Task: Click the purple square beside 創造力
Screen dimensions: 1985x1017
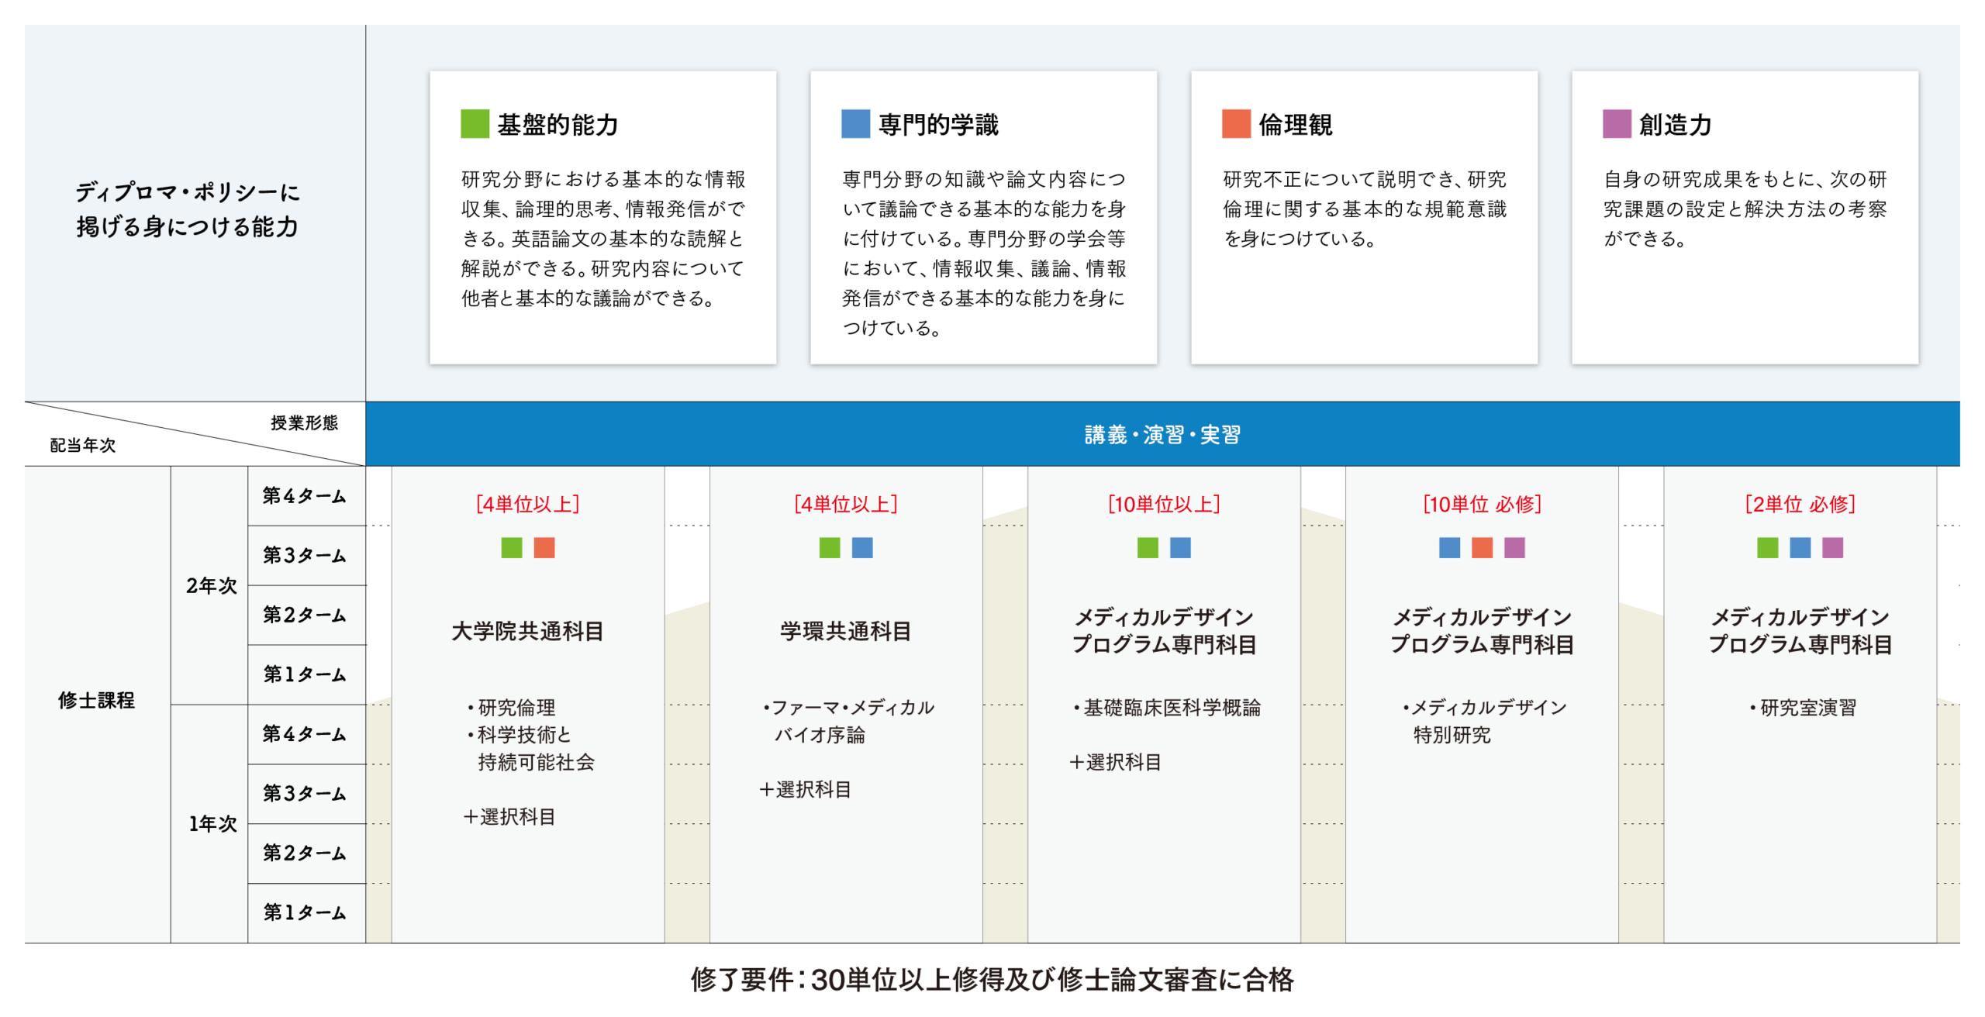Action: [1617, 124]
